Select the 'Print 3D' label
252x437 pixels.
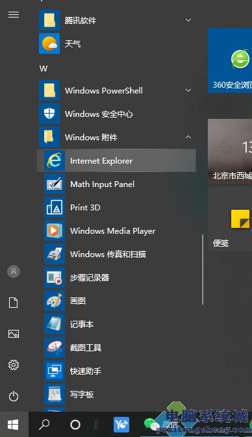click(85, 208)
